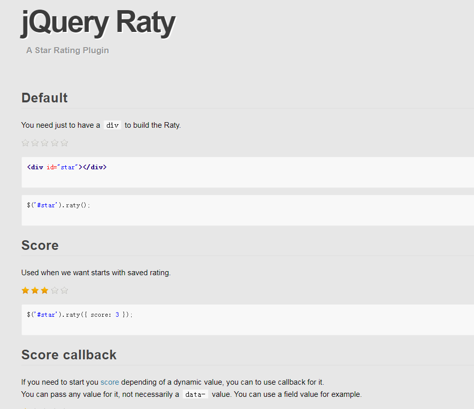Click the Score callback heading
This screenshot has height=409, width=474.
69,355
